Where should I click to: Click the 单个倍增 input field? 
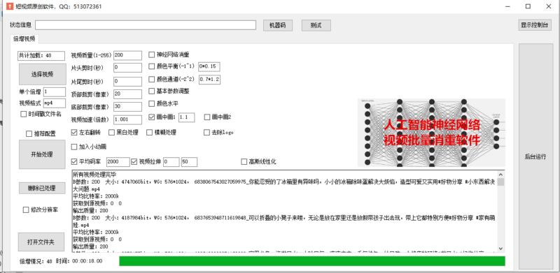click(x=55, y=91)
